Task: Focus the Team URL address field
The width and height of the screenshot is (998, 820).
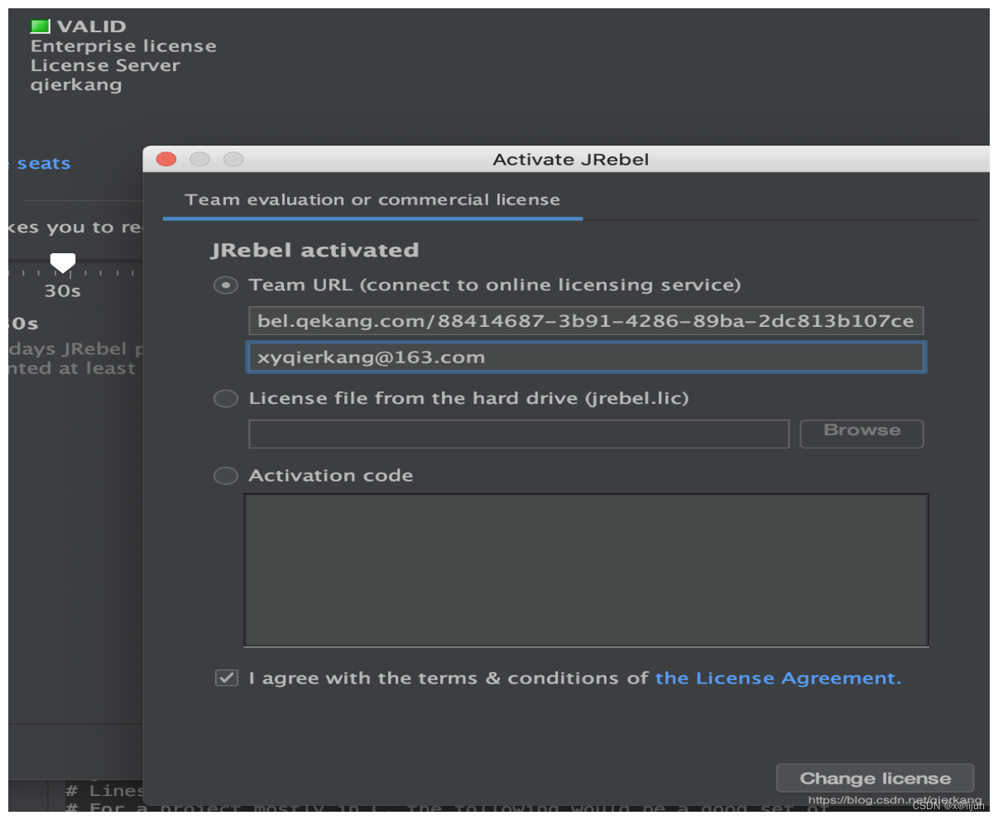Action: coord(585,321)
